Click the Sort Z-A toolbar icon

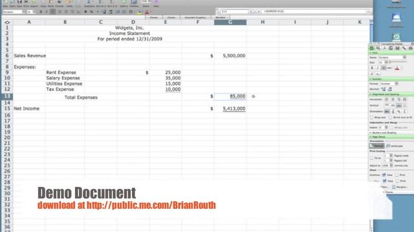click(112, 3)
